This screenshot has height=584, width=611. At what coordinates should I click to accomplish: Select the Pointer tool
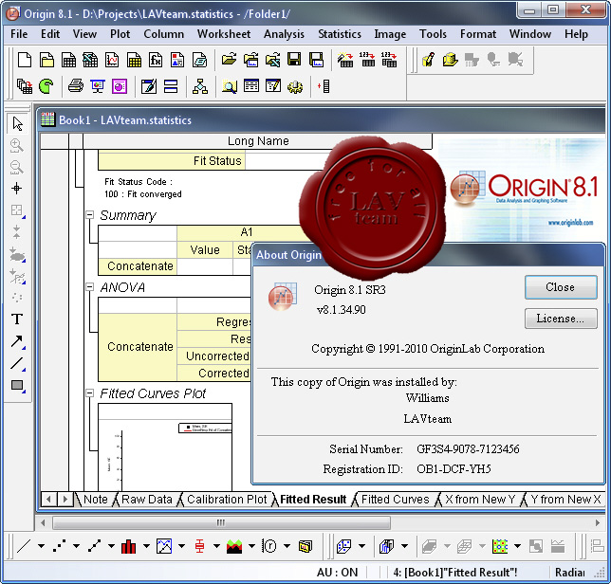tap(17, 124)
